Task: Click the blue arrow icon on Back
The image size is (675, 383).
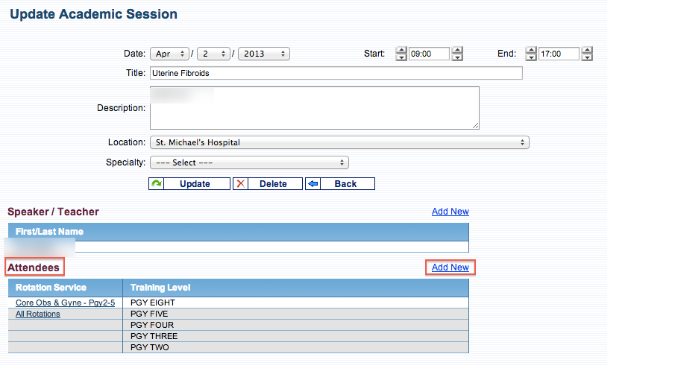Action: click(313, 183)
